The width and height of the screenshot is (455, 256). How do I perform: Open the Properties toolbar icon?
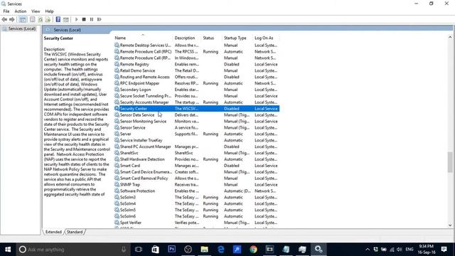coord(33,19)
